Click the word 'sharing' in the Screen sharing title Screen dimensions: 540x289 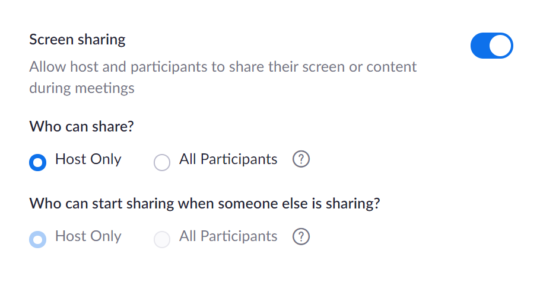101,40
